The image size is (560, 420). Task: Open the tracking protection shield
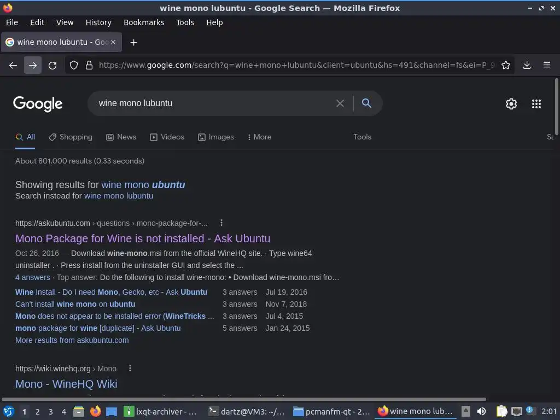coord(74,65)
